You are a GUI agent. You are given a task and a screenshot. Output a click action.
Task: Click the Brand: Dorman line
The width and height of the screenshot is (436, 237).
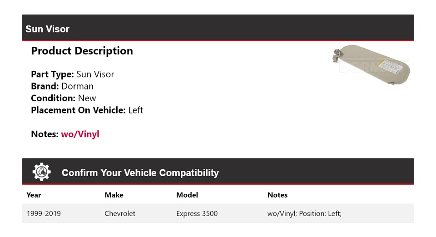62,86
